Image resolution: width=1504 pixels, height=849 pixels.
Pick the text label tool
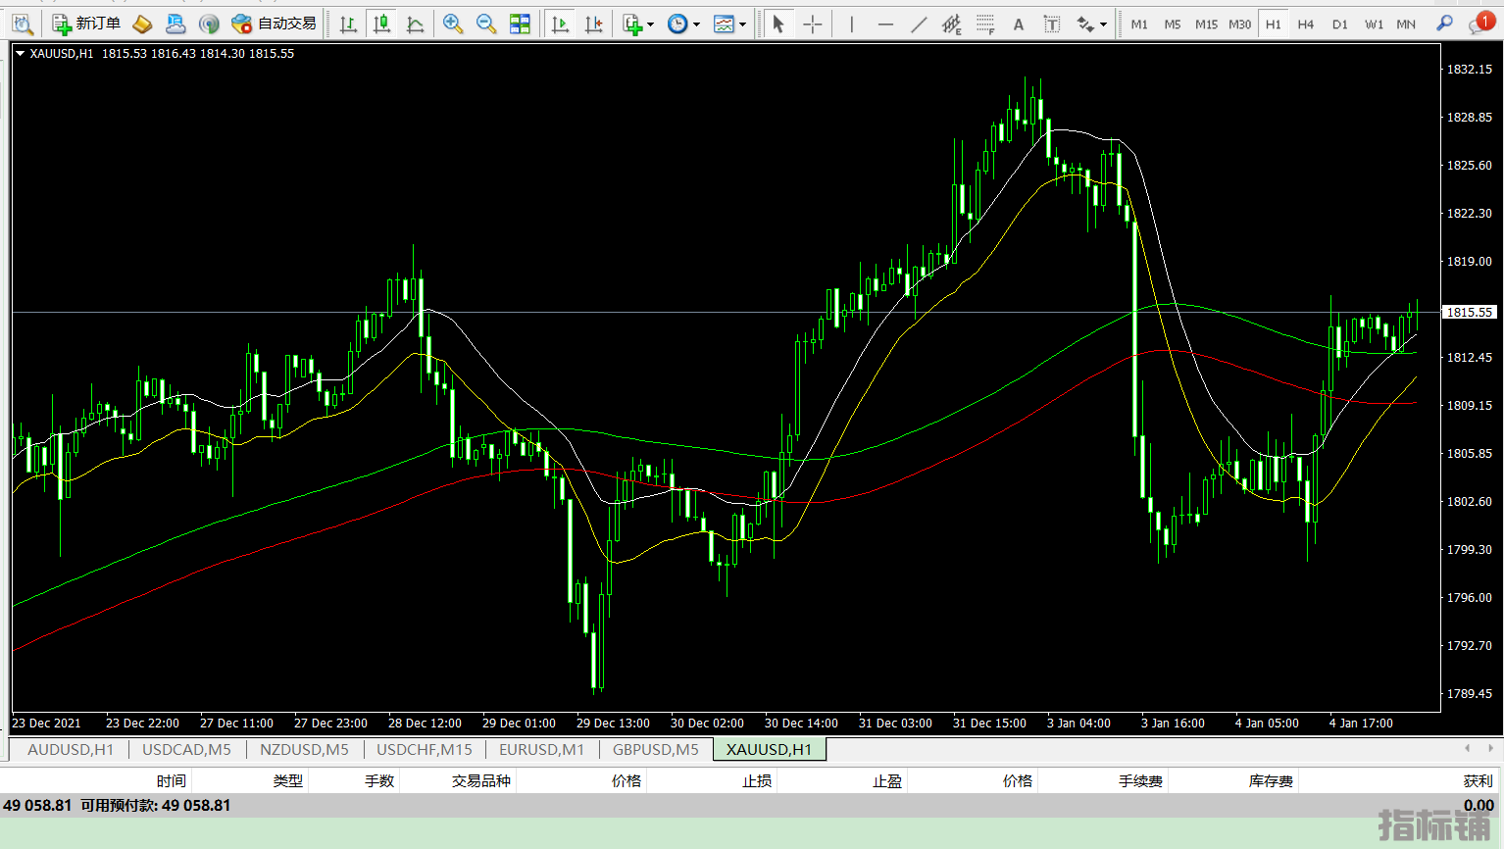pos(1019,24)
